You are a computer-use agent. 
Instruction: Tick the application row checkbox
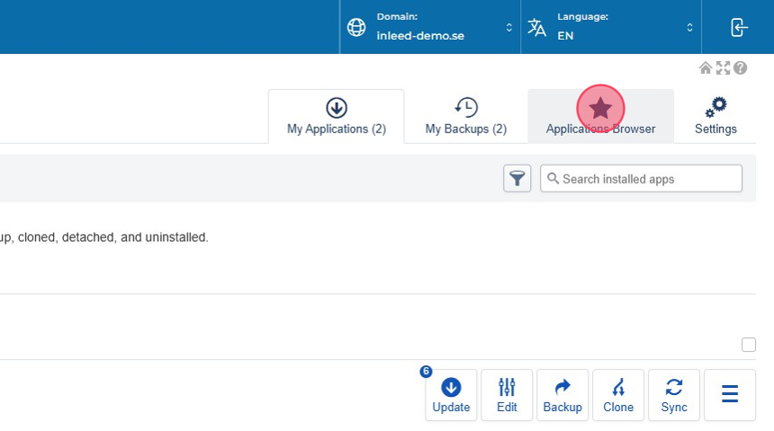click(x=748, y=345)
